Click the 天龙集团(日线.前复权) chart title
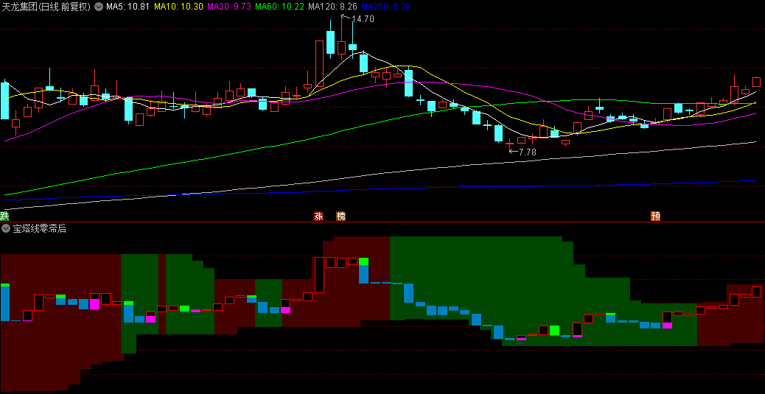The image size is (765, 394). (x=46, y=7)
